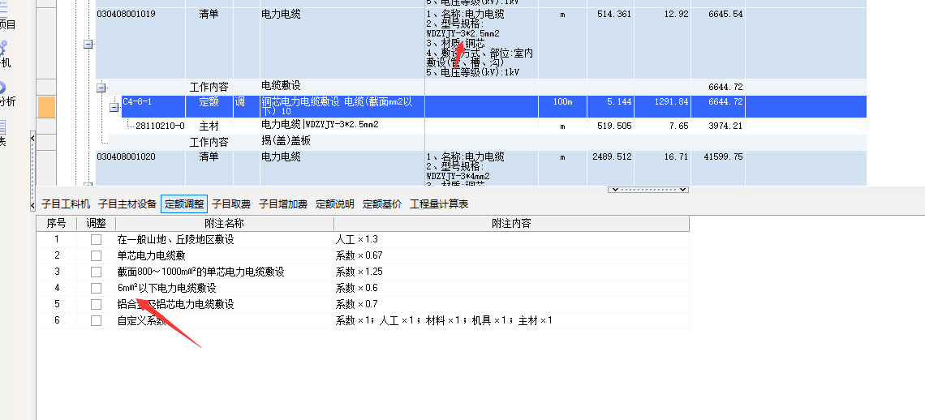Collapse the 电缆敷设 work content node
Image resolution: width=925 pixels, height=420 pixels.
[101, 88]
